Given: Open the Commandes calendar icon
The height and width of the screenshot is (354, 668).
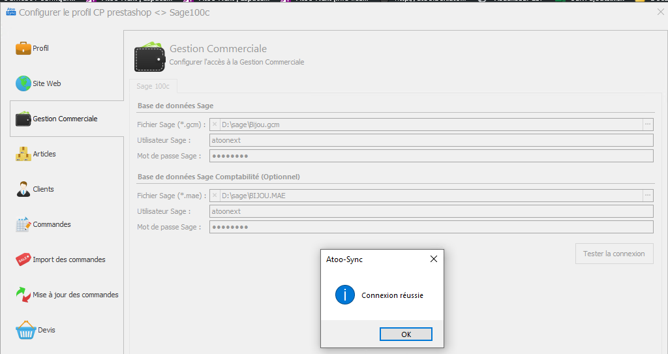Looking at the screenshot, I should pyautogui.click(x=23, y=224).
